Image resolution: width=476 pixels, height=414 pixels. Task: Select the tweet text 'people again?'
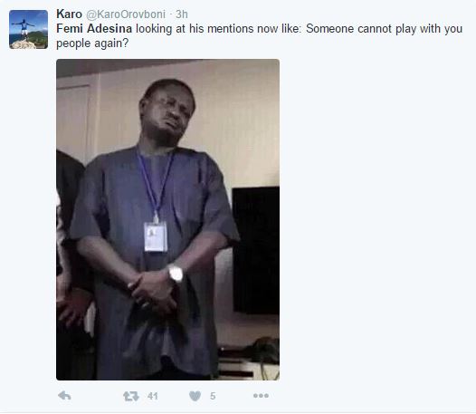(x=92, y=43)
